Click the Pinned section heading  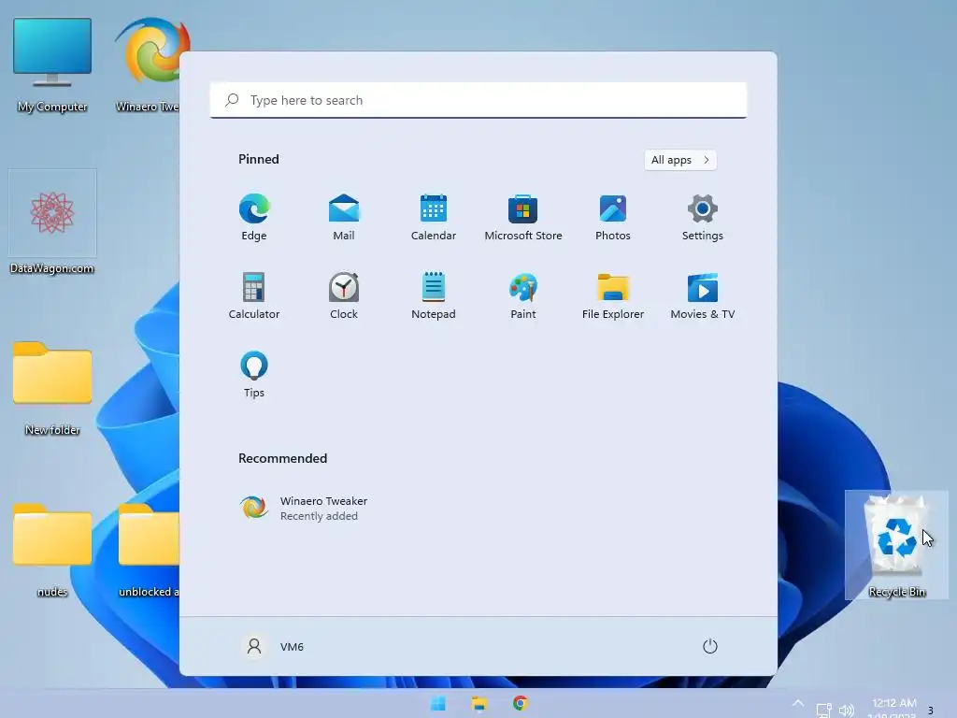tap(259, 159)
